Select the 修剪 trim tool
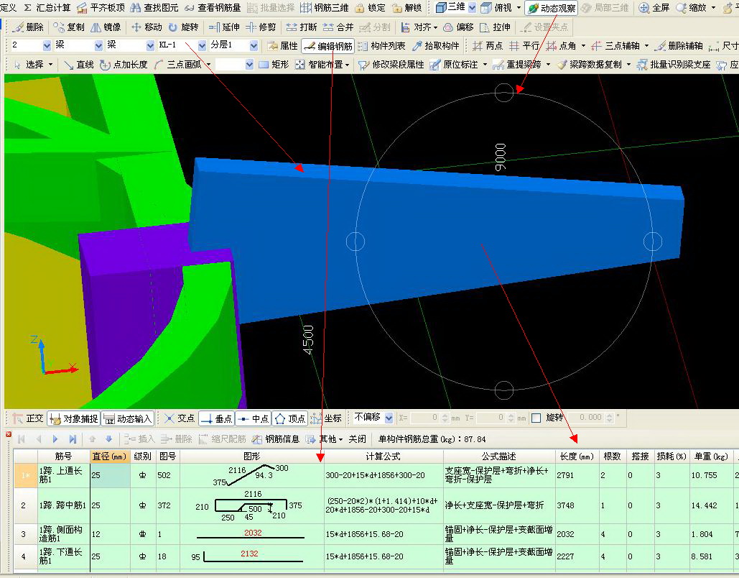739x578 pixels. point(261,27)
